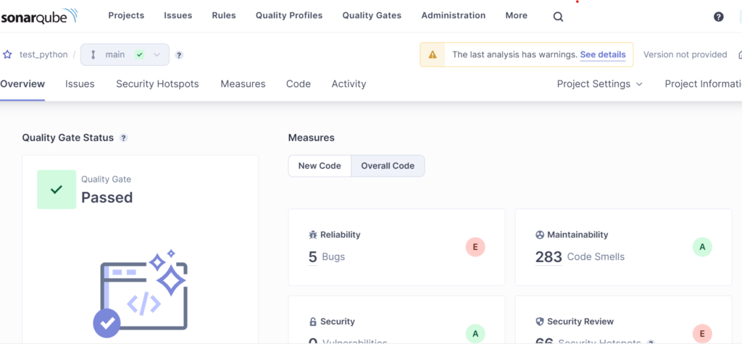Switch measures to New Code

coord(320,166)
